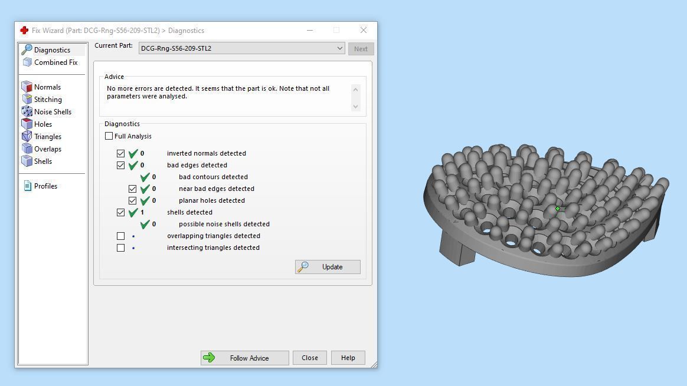The height and width of the screenshot is (386, 687).
Task: Uncheck near bad edges detected checkbox
Action: pyautogui.click(x=132, y=189)
